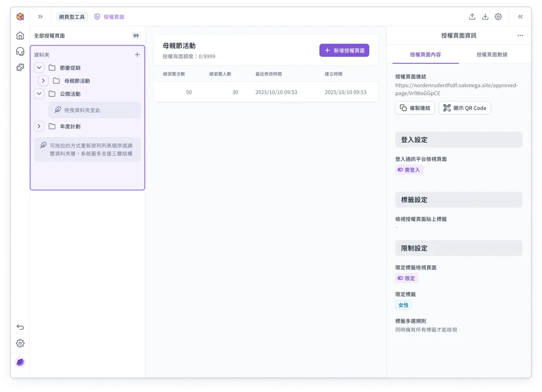Switch to the 授權頁面內容 tab

(x=426, y=55)
